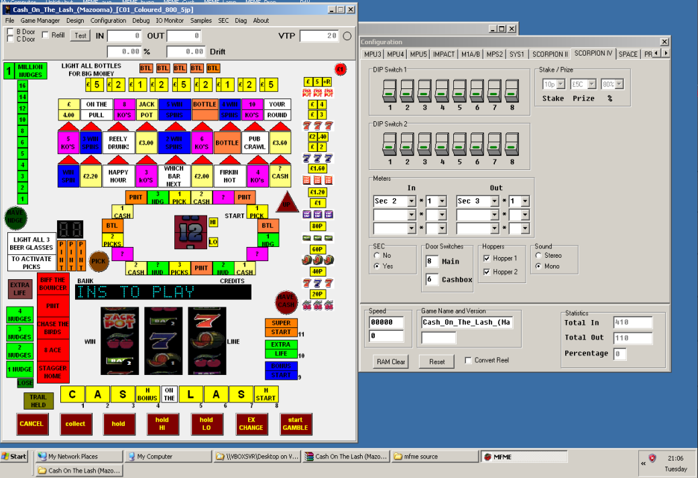
Task: Click the brown round PICK button
Action: 99,259
